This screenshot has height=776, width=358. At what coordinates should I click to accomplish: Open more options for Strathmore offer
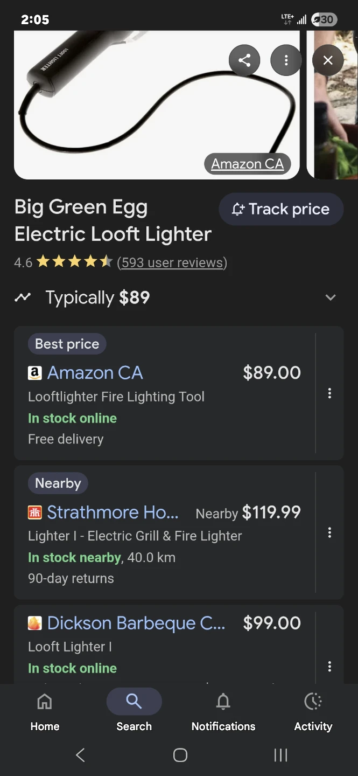(329, 532)
